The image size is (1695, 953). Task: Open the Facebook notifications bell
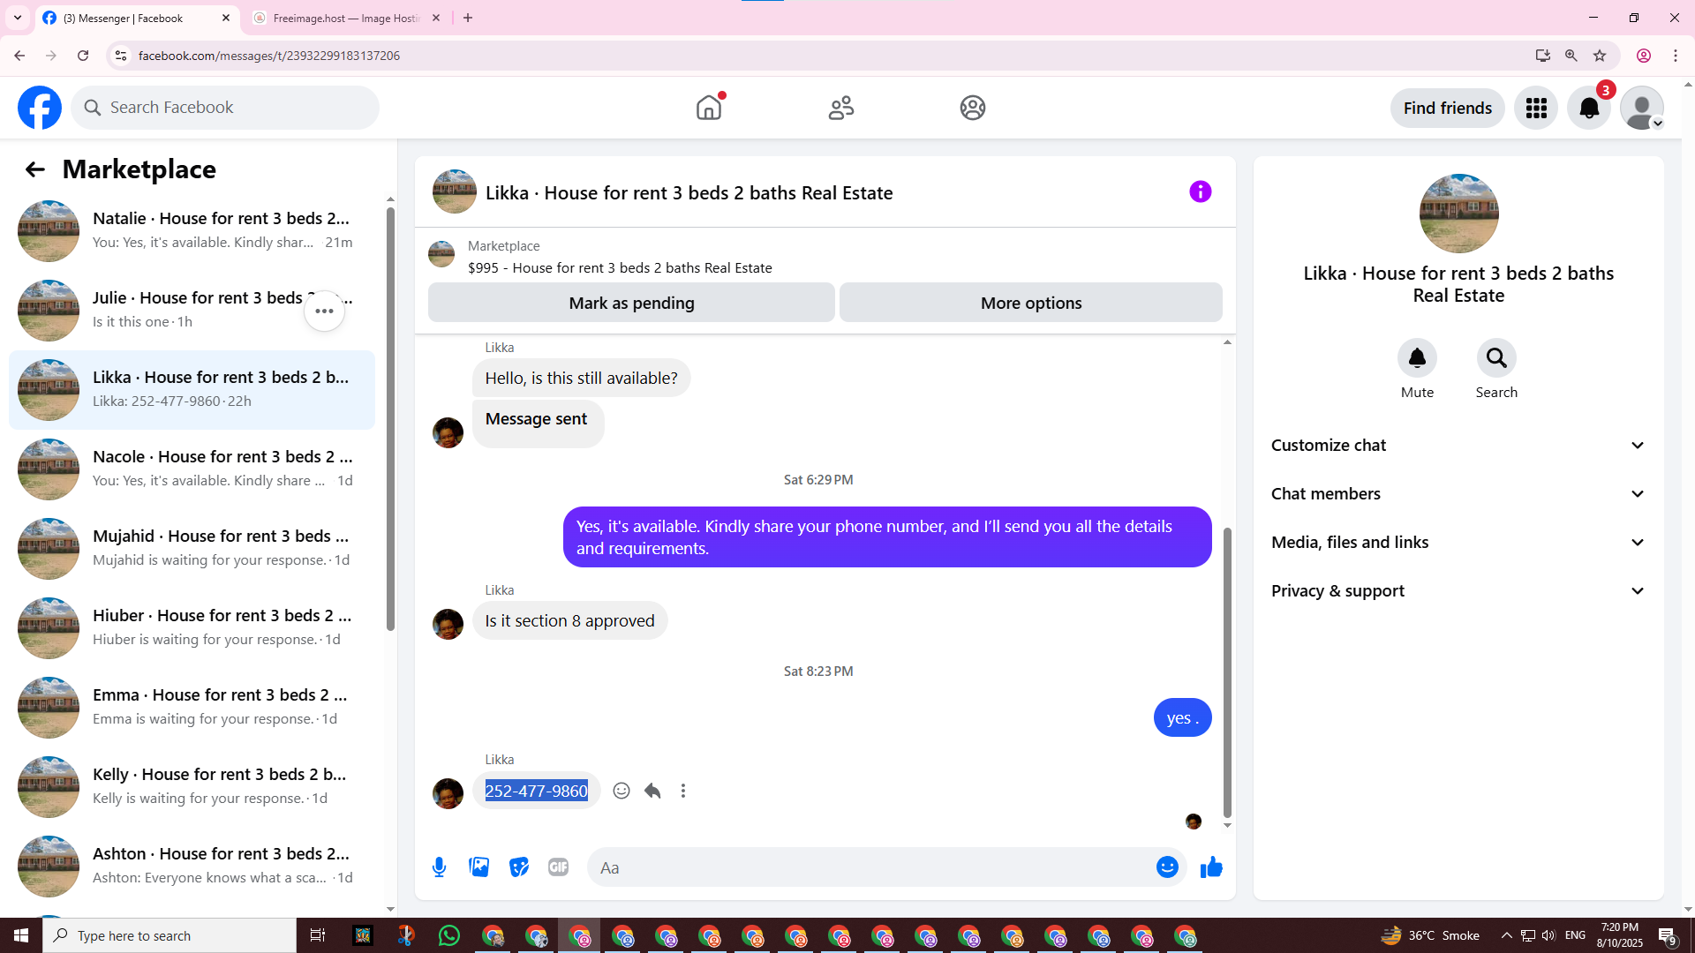point(1589,108)
